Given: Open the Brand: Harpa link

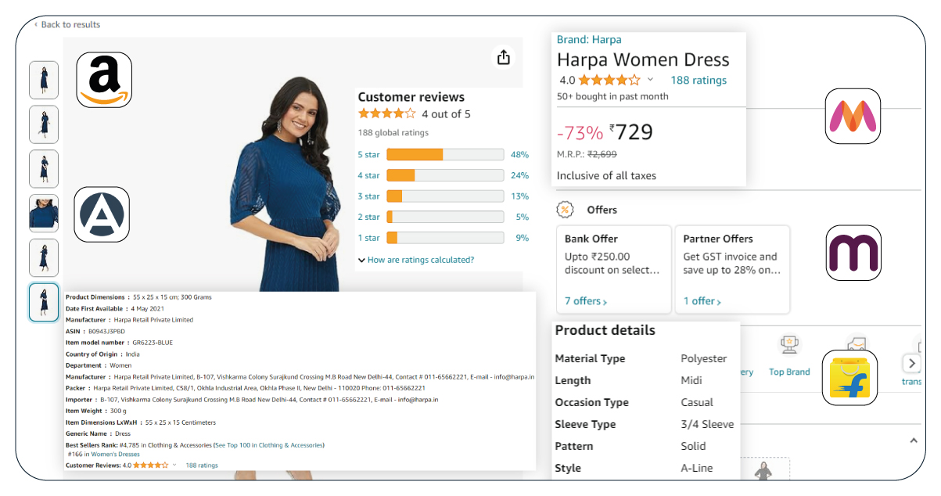Looking at the screenshot, I should (x=589, y=39).
